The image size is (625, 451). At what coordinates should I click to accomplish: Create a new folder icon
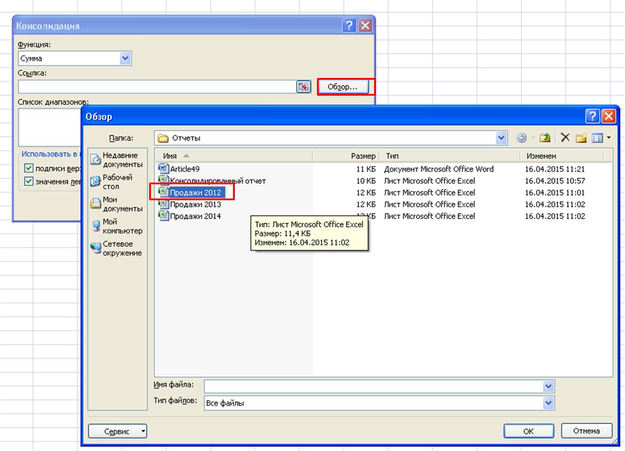click(x=581, y=138)
